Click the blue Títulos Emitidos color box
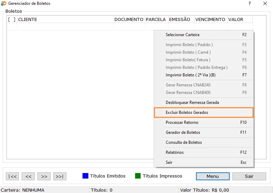The width and height of the screenshot is (273, 193). (86, 176)
